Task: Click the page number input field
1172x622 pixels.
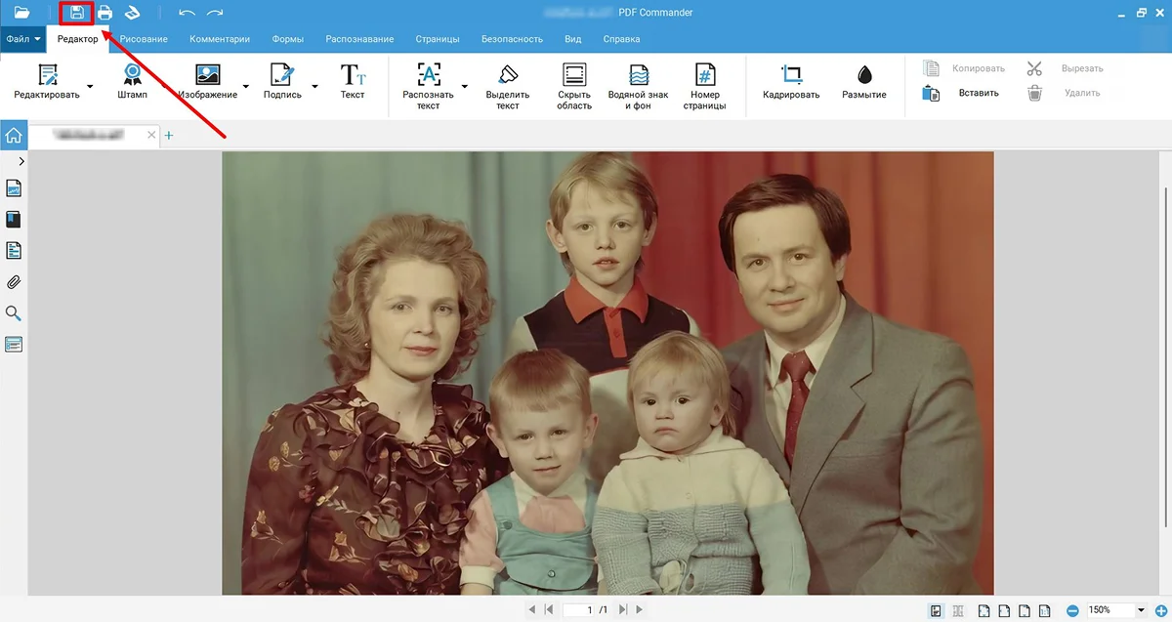Action: [x=590, y=610]
